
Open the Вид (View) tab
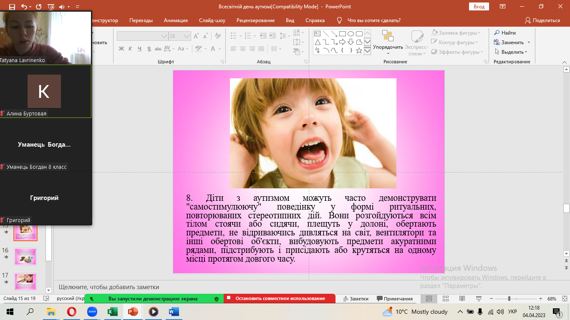[x=290, y=20]
